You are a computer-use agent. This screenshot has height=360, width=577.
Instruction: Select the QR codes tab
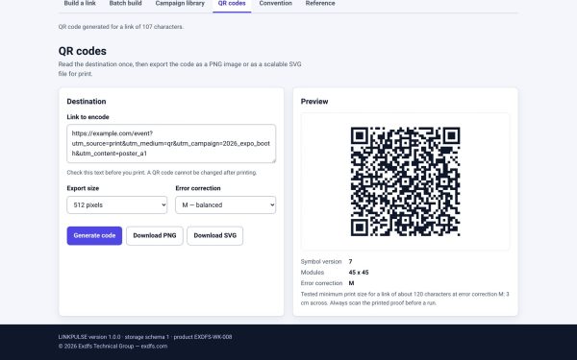pyautogui.click(x=232, y=4)
